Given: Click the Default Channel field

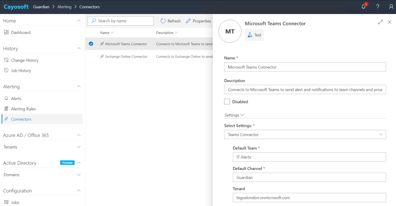Looking at the screenshot, I should click(309, 177).
